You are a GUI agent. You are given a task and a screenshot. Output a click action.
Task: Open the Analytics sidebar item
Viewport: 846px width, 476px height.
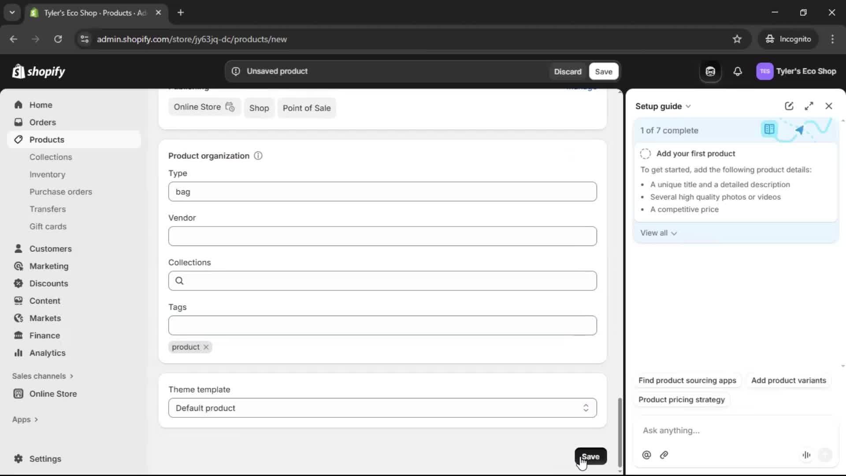(47, 353)
